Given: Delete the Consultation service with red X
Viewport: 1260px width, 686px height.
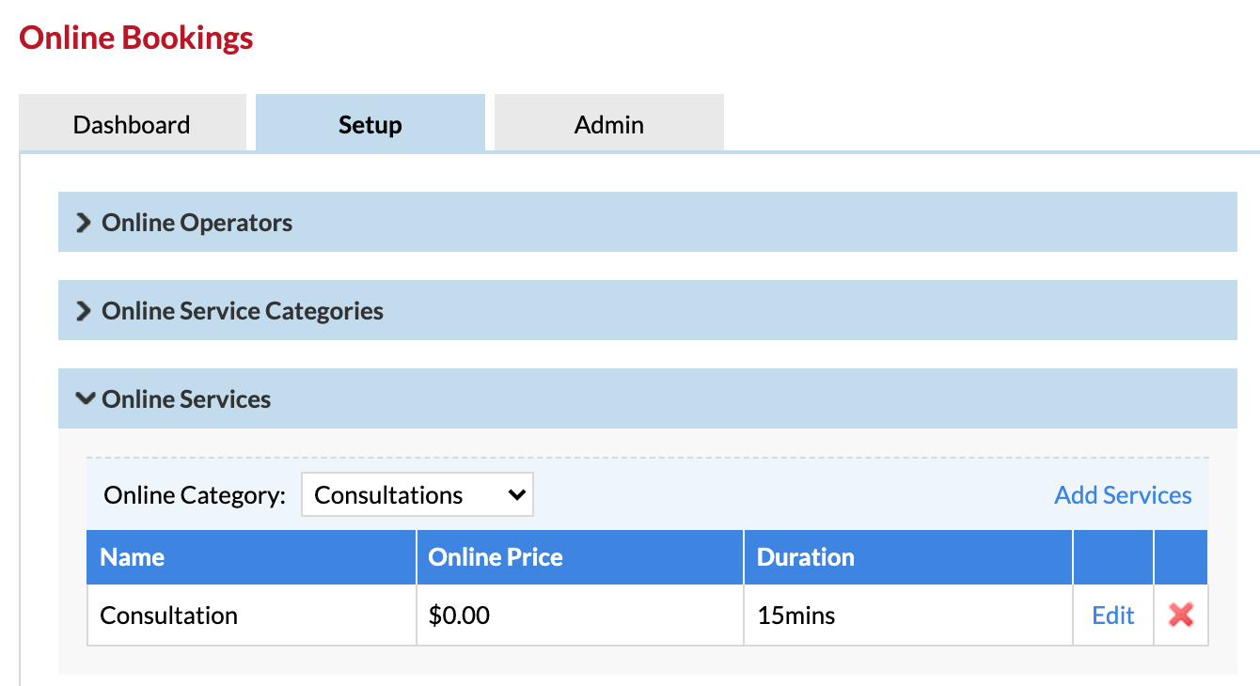Looking at the screenshot, I should point(1181,616).
